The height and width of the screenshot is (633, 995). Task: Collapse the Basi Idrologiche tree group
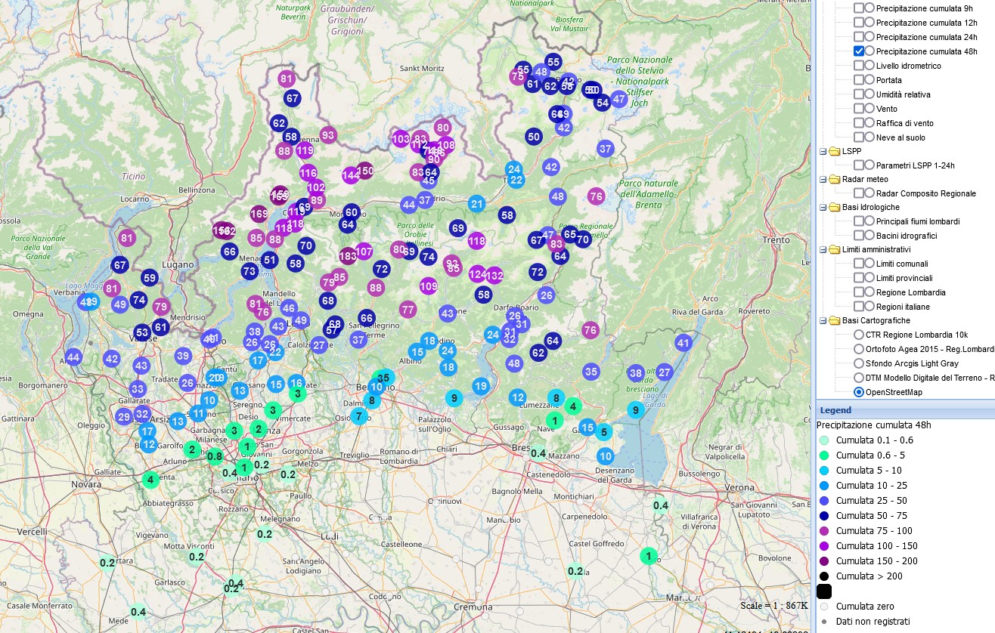pyautogui.click(x=823, y=207)
